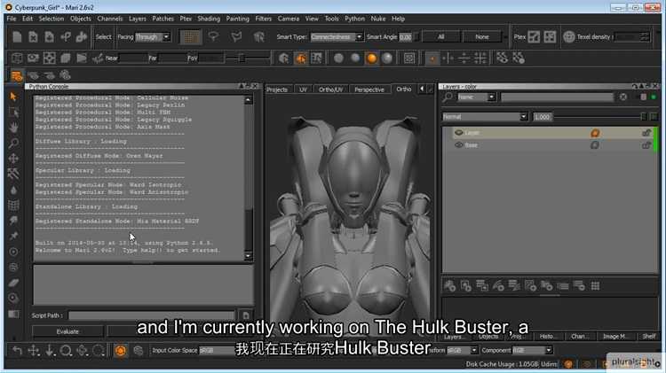Click the orange object mode icon
This screenshot has width=666, height=373.
tap(300, 58)
